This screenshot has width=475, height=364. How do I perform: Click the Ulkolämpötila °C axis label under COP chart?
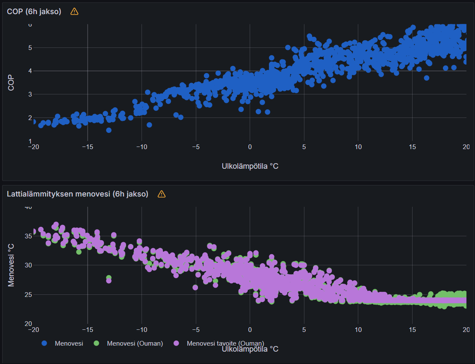(x=250, y=166)
